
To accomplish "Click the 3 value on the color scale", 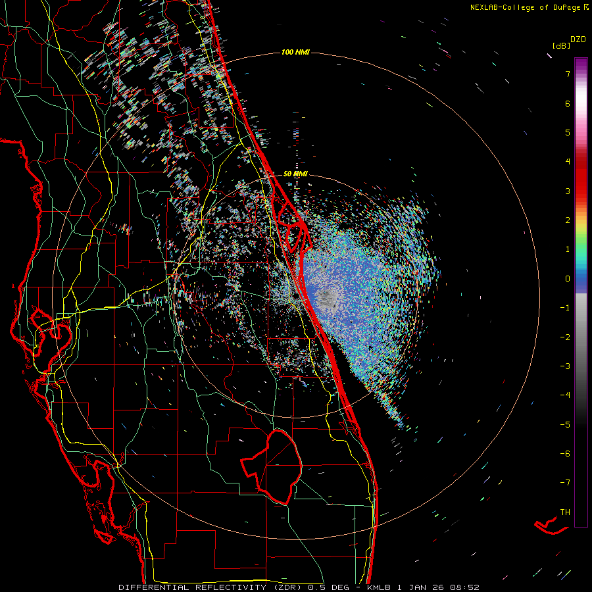I will tap(568, 191).
